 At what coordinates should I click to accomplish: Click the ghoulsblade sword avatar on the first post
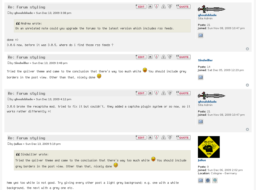coord(212,9)
